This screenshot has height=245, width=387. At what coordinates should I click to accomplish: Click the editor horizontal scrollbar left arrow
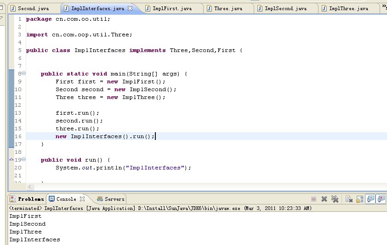pyautogui.click(x=29, y=187)
